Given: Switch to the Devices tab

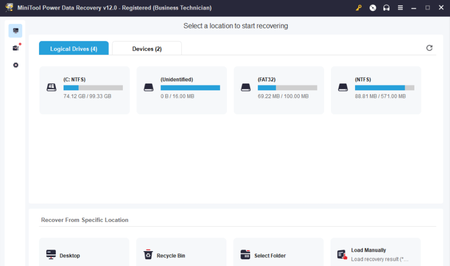Looking at the screenshot, I should pos(147,49).
